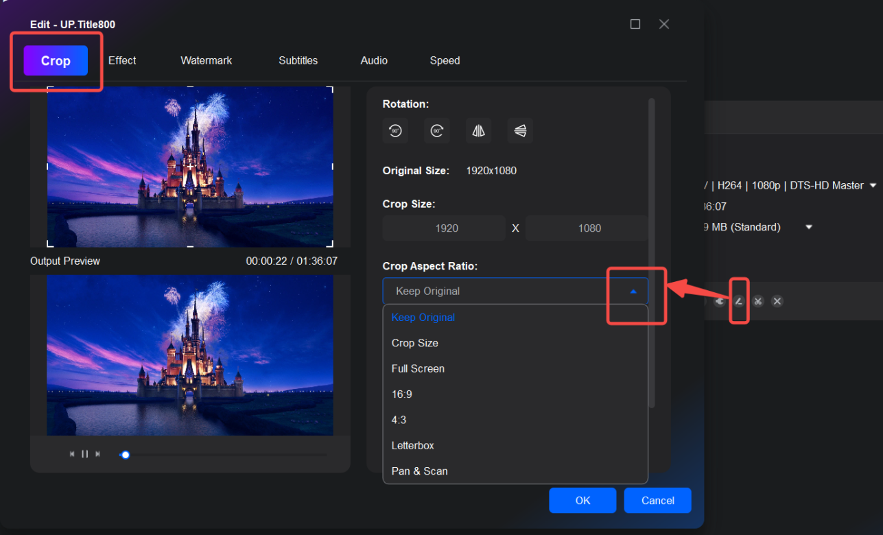883x535 pixels.
Task: Click the wrench settings icon
Action: (720, 301)
